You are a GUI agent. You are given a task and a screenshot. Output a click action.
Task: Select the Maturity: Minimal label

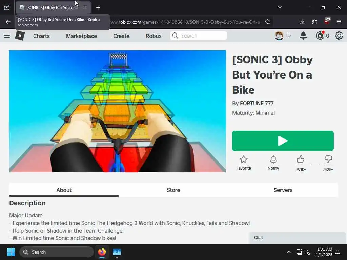[253, 113]
